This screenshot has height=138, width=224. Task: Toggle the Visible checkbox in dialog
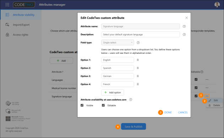pyautogui.click(x=82, y=105)
